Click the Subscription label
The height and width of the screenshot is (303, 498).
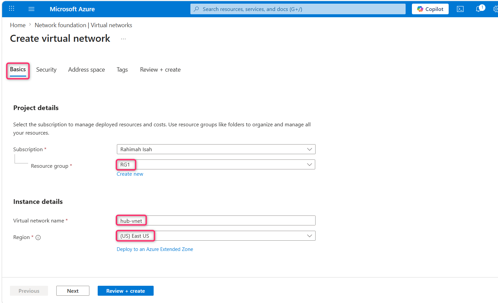coord(28,150)
